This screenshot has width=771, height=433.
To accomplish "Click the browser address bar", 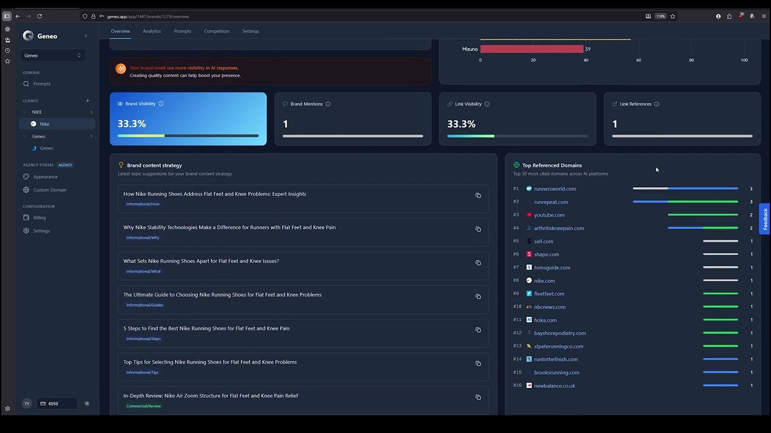I will [x=361, y=16].
